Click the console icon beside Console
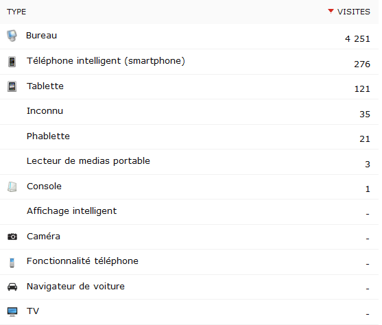 pyautogui.click(x=12, y=187)
